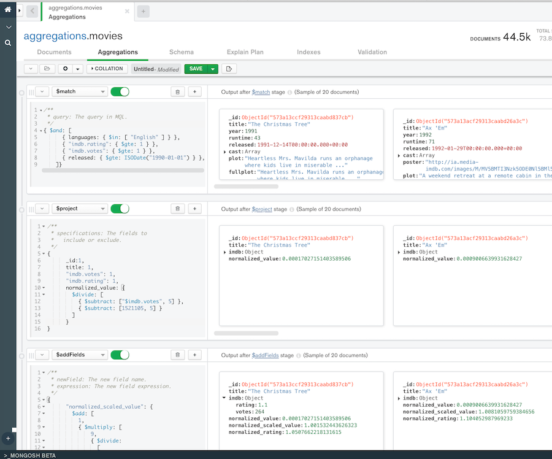The image size is (552, 459).
Task: Click info icon beside $addFields stage output
Action: (298, 355)
